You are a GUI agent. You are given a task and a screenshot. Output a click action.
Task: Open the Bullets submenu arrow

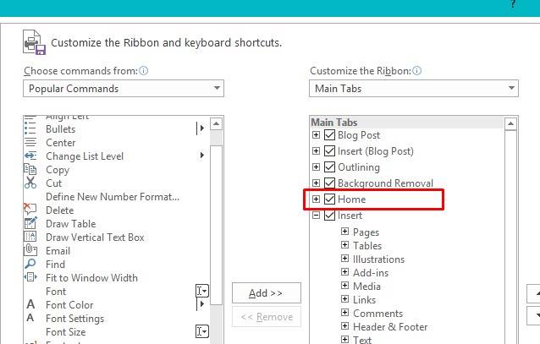click(x=201, y=128)
